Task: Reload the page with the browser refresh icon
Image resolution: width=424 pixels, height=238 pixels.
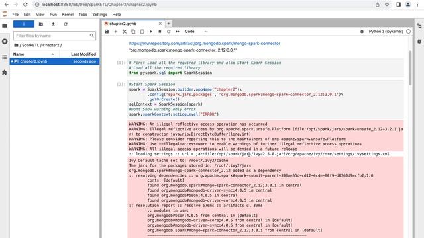Action: [25, 5]
